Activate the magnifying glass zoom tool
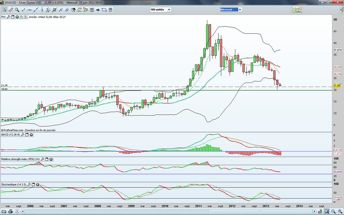Image resolution: width=344 pixels, height=215 pixels. coord(17,10)
